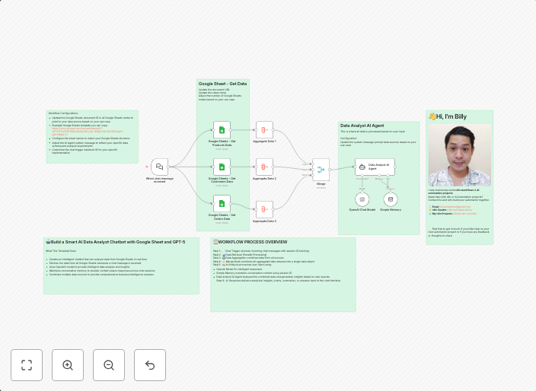
Task: Select the OpenAI Chat Model node
Action: pyautogui.click(x=362, y=199)
